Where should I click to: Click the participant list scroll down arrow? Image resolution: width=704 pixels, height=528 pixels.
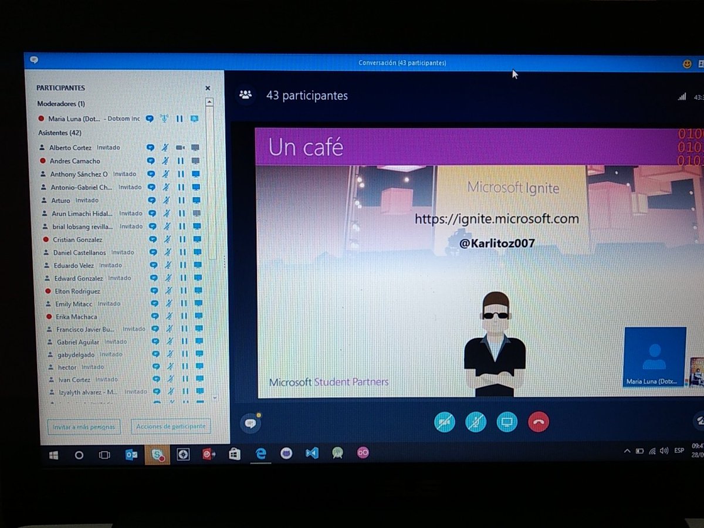(x=214, y=398)
